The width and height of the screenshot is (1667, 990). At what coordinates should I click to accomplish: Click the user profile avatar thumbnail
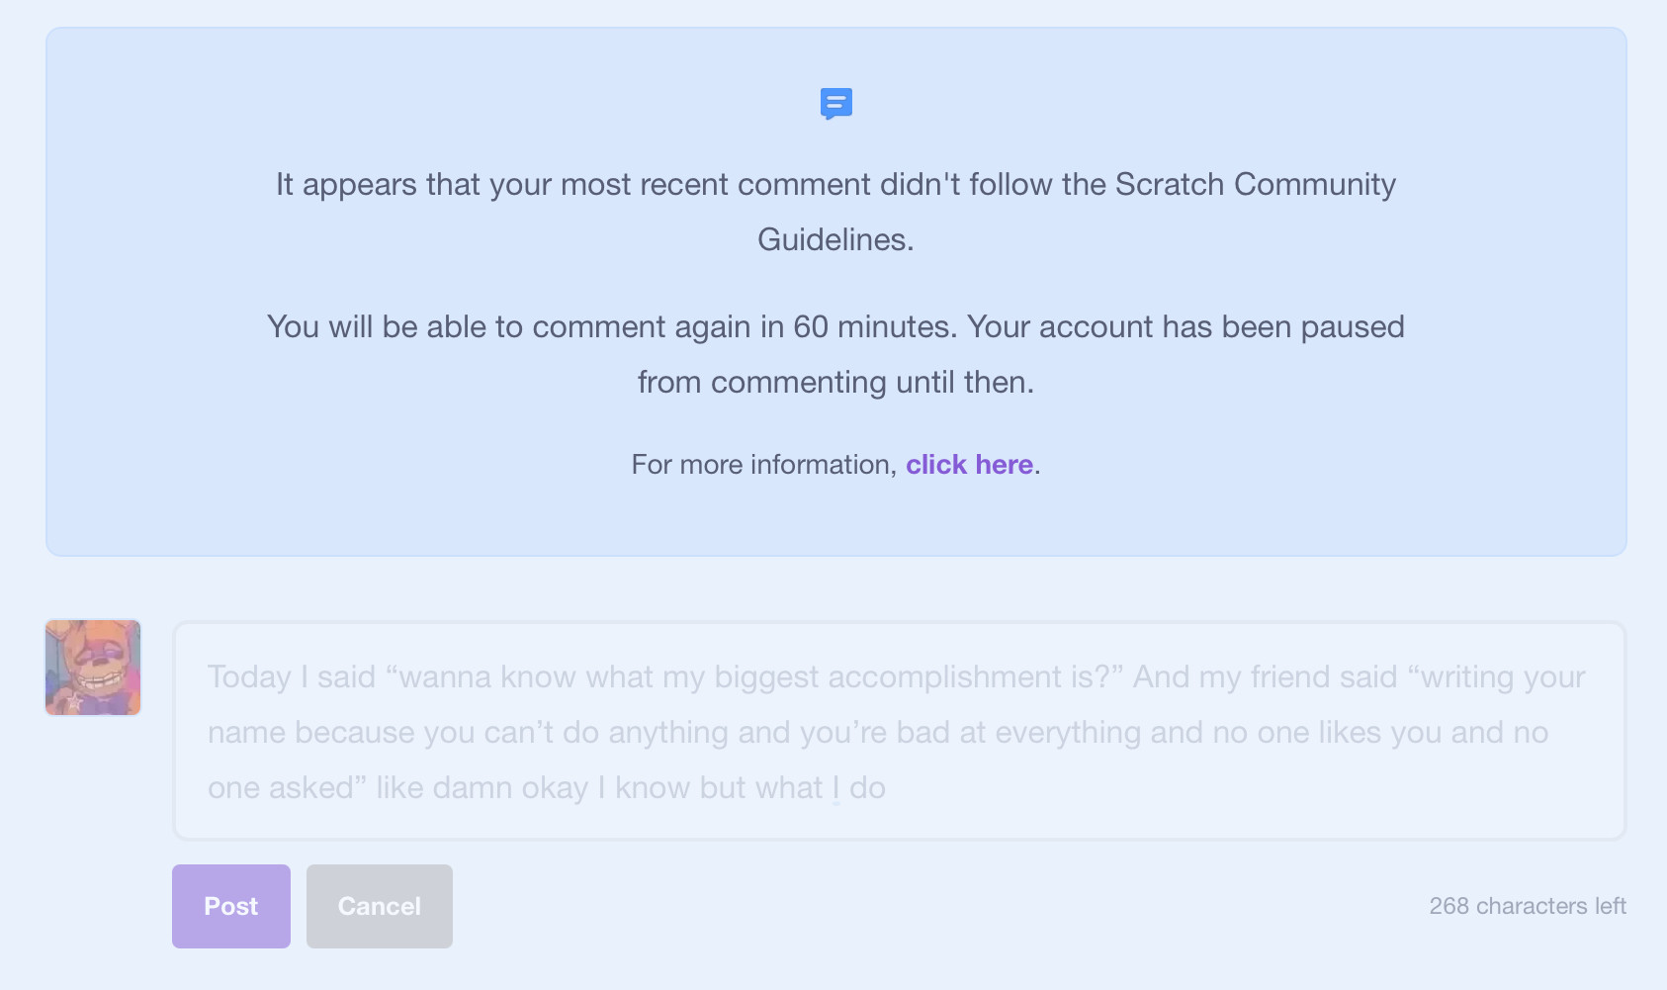click(93, 668)
